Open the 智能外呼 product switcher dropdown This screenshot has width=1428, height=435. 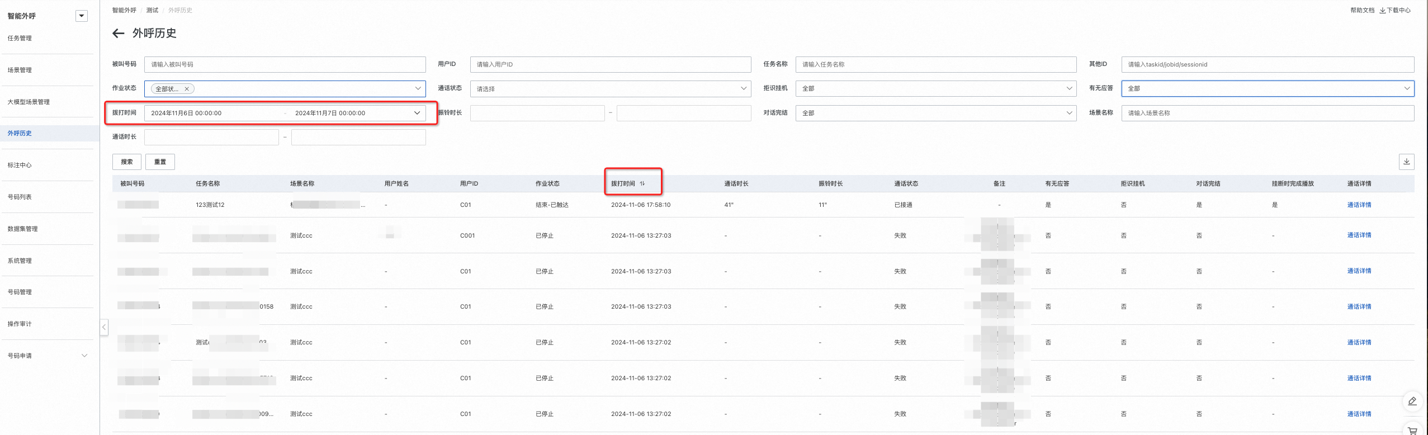point(82,16)
